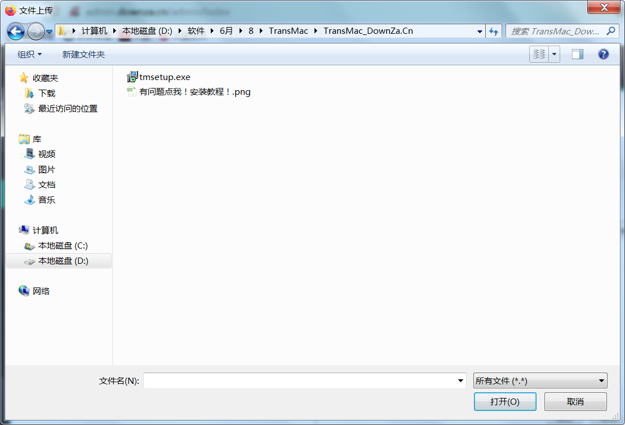Click the blue Help question mark icon
625x425 pixels.
[x=604, y=54]
